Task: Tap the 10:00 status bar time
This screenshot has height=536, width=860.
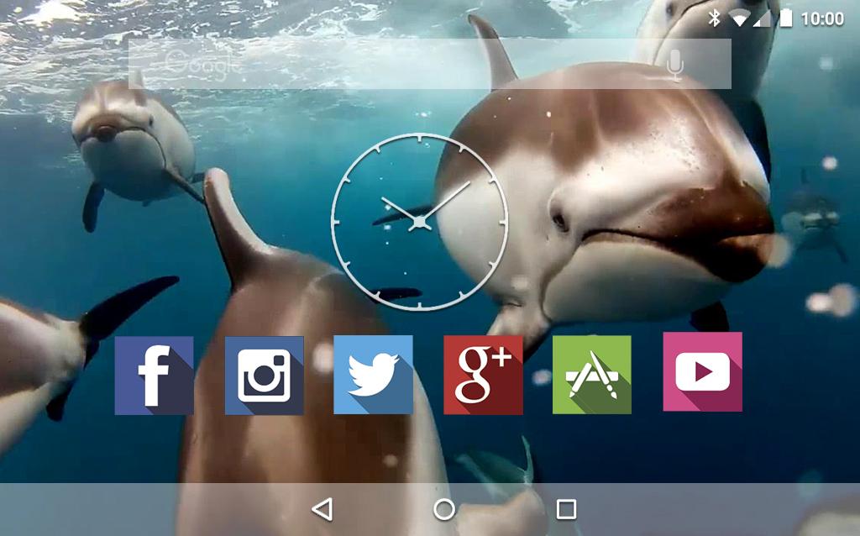Action: (x=822, y=18)
